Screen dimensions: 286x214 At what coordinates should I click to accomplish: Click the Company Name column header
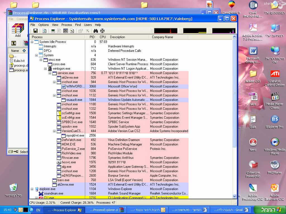pos(162,37)
